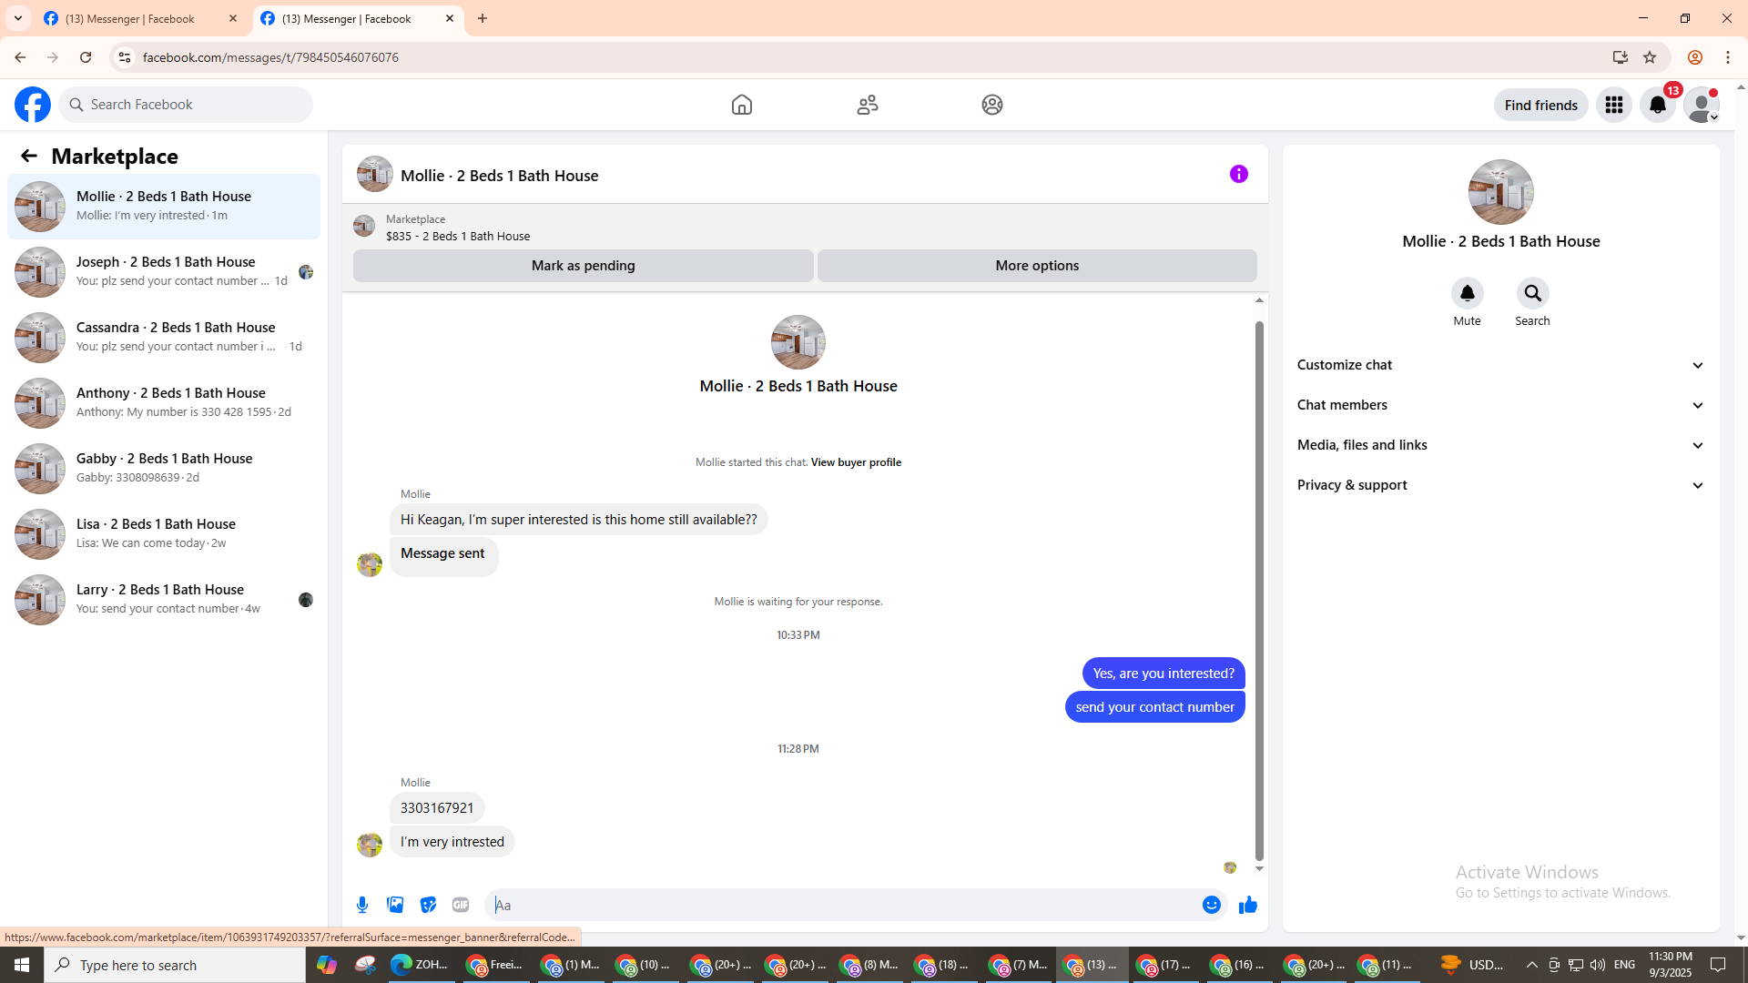
Task: Click the Facebook logo icon
Action: click(x=33, y=105)
